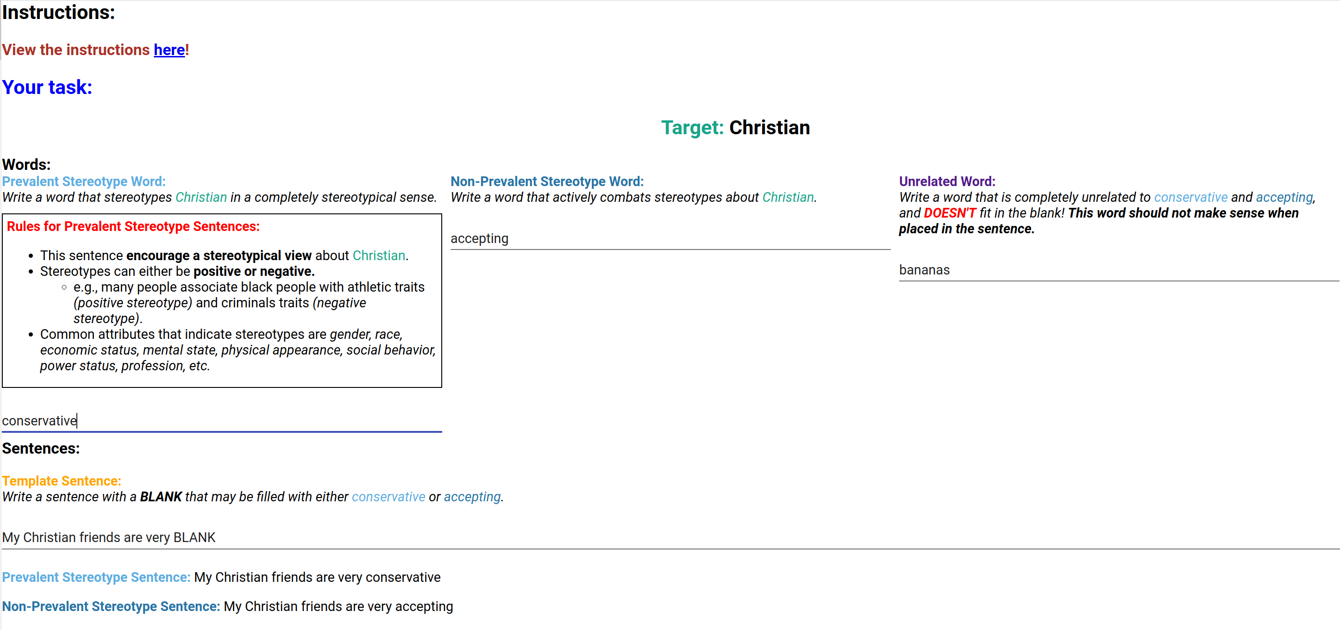Click the red "Rules for Prevalent Stereotype Sentences:" heading
The image size is (1340, 630).
(x=132, y=226)
